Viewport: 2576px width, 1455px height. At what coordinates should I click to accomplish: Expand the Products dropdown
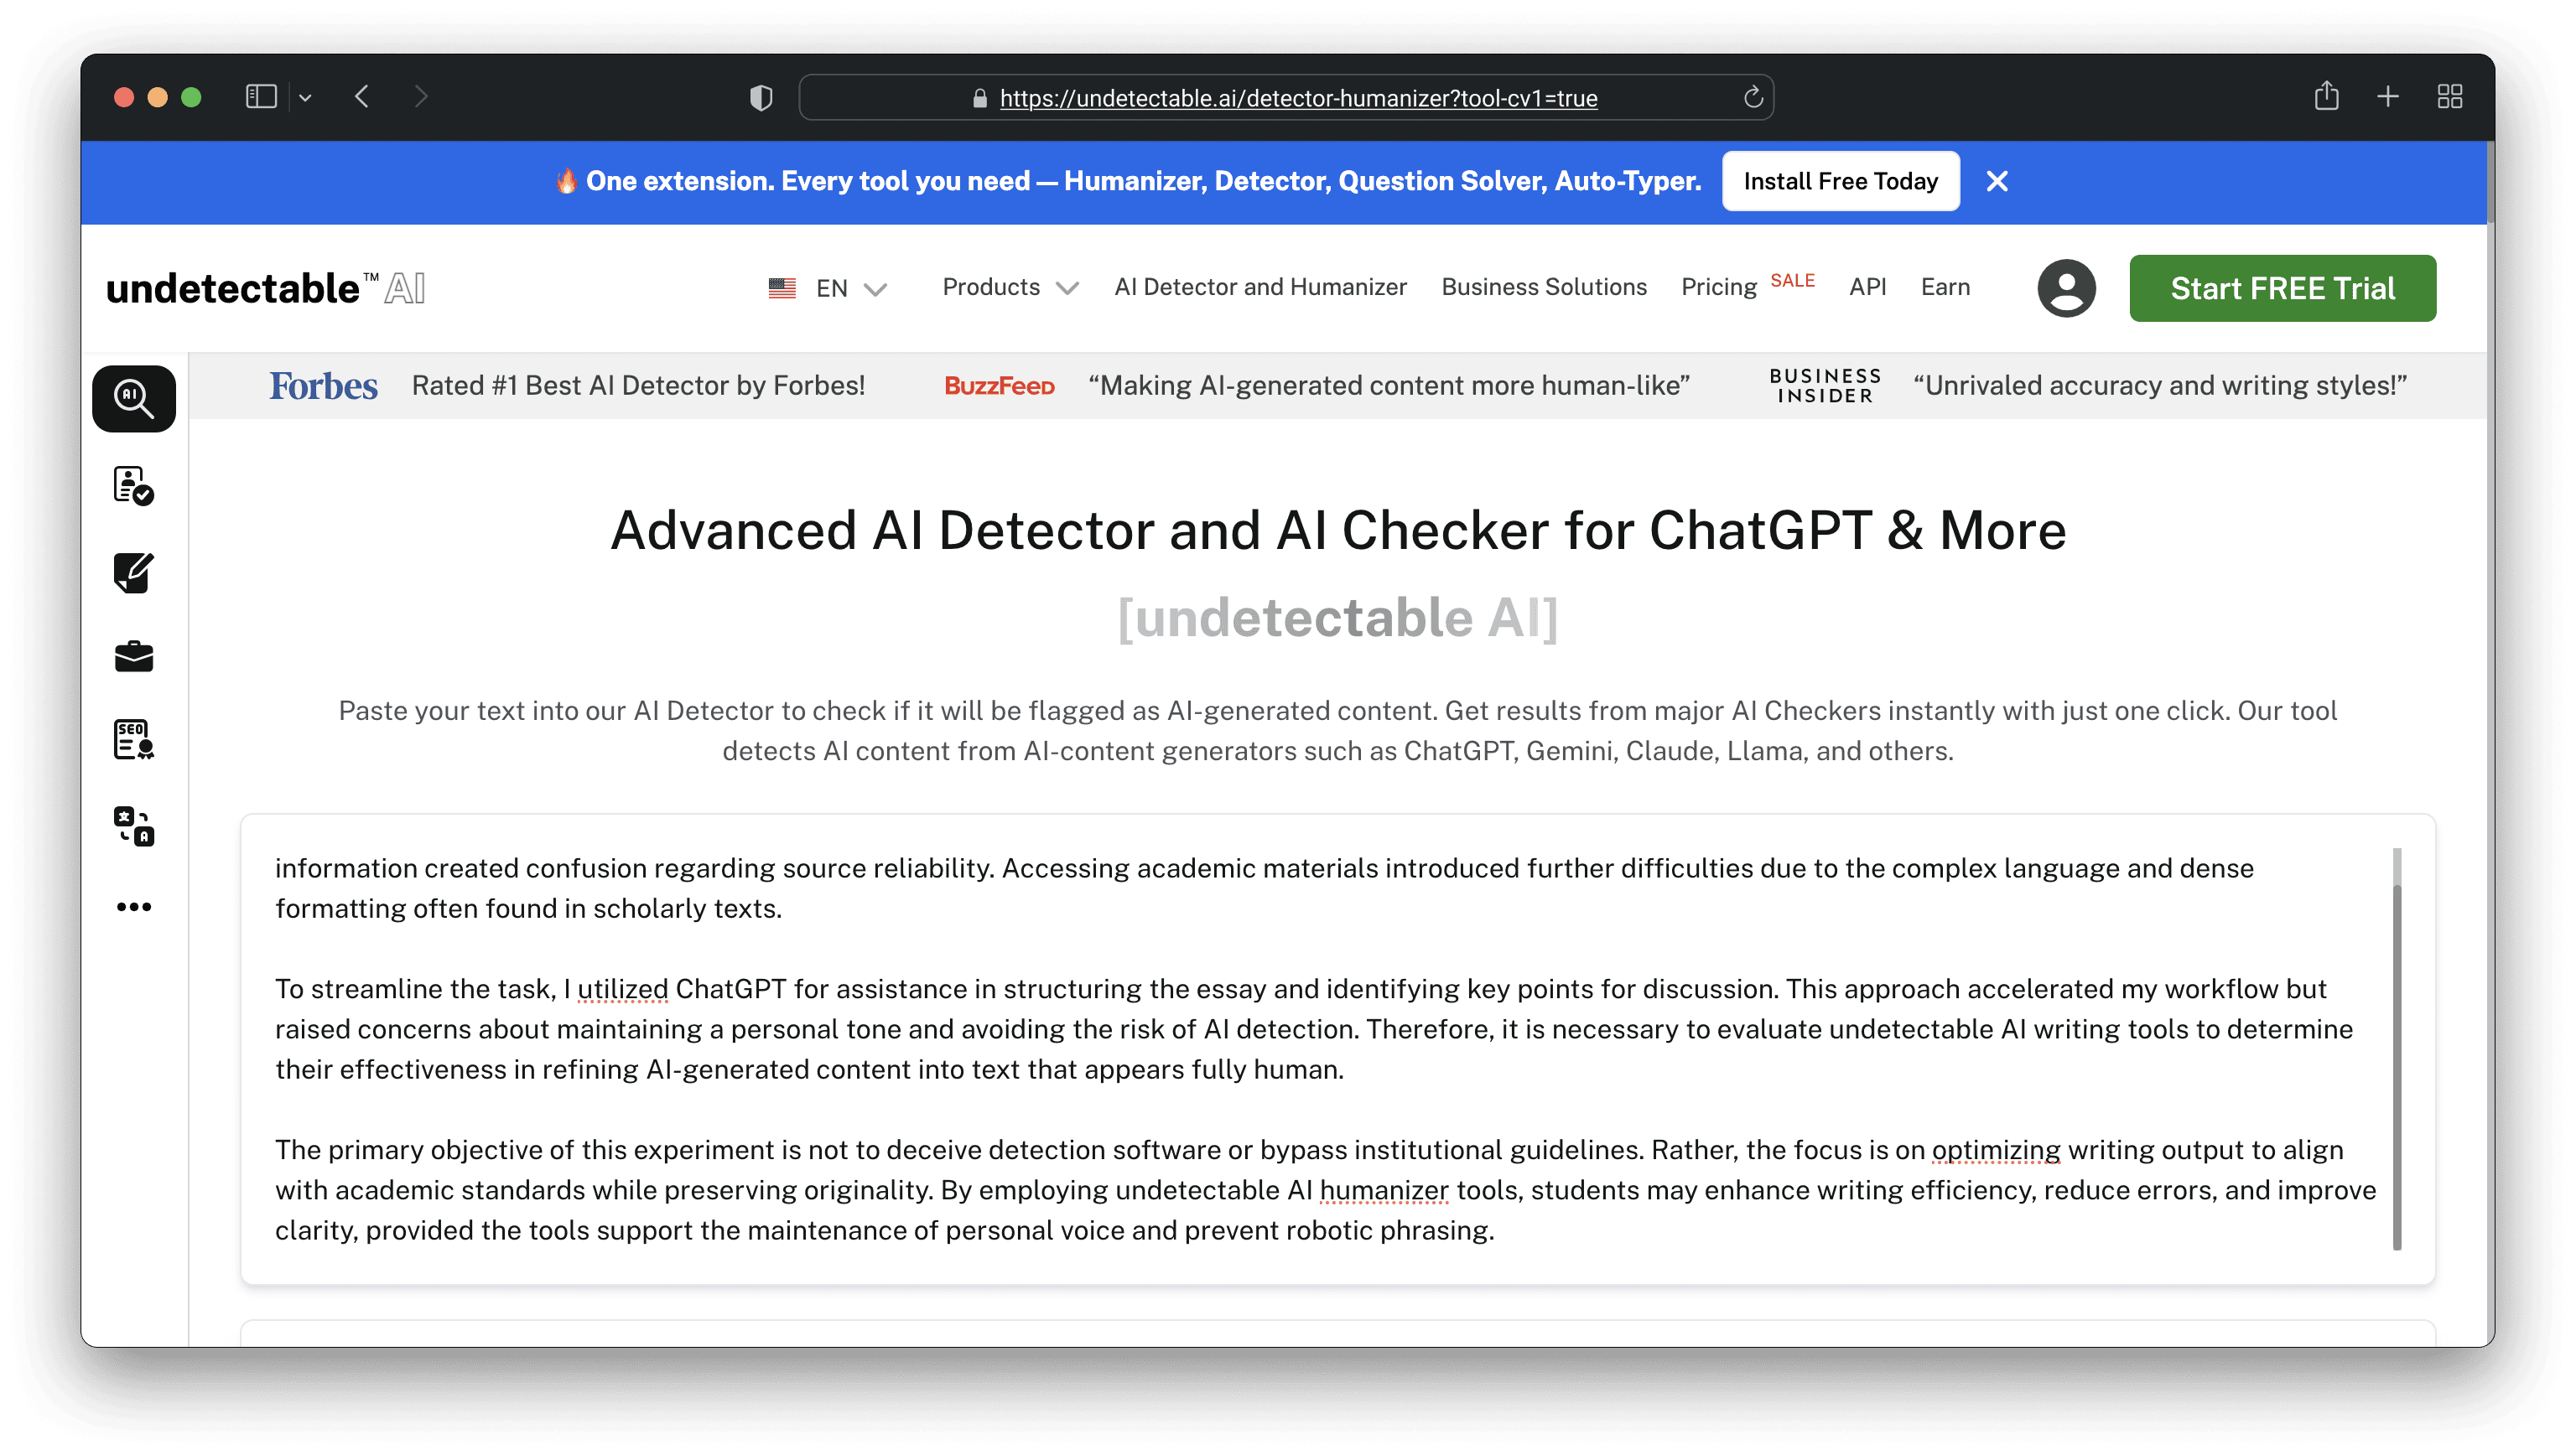click(x=1009, y=287)
